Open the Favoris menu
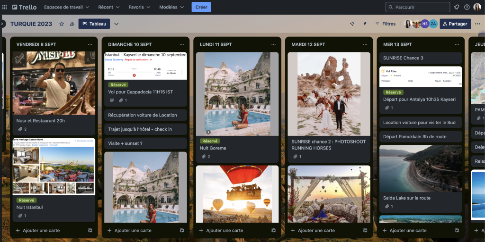Viewport: 485px width, 242px height. [x=139, y=7]
